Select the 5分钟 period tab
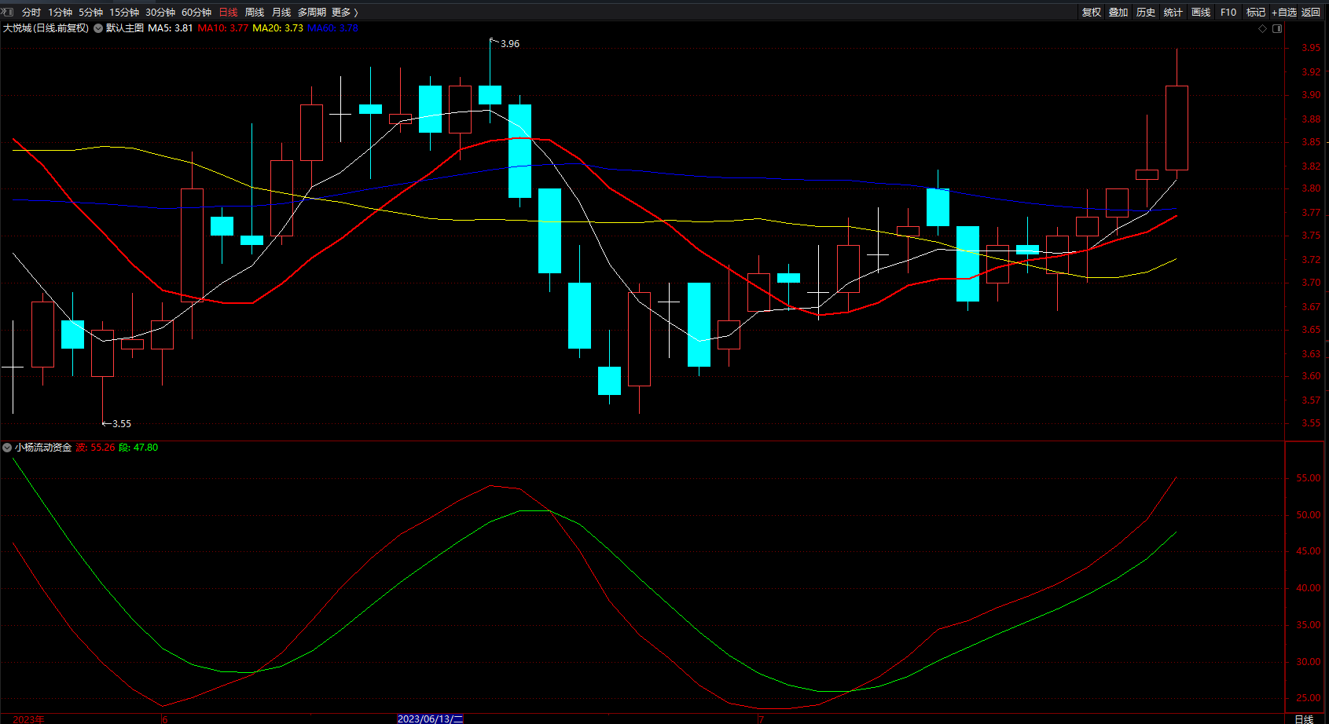The image size is (1329, 724). pos(90,13)
